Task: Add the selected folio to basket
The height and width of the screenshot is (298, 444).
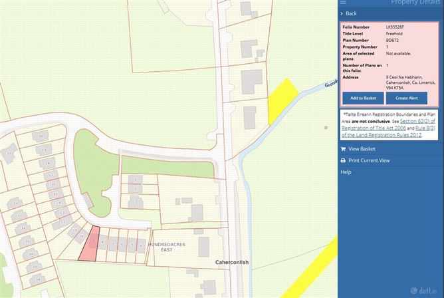Action: point(363,98)
